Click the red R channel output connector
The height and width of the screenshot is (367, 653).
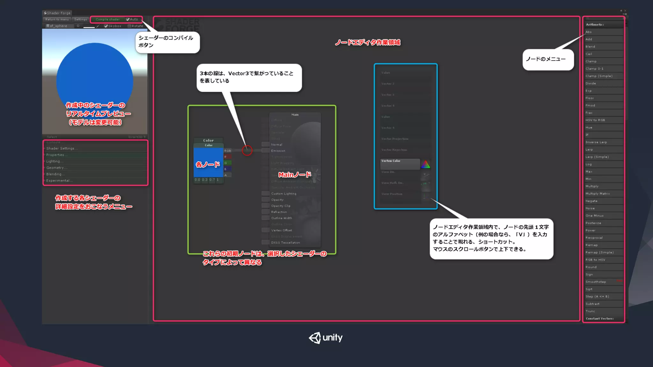[x=227, y=157]
